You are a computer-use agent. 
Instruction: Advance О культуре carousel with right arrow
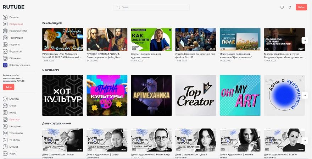click(x=304, y=95)
